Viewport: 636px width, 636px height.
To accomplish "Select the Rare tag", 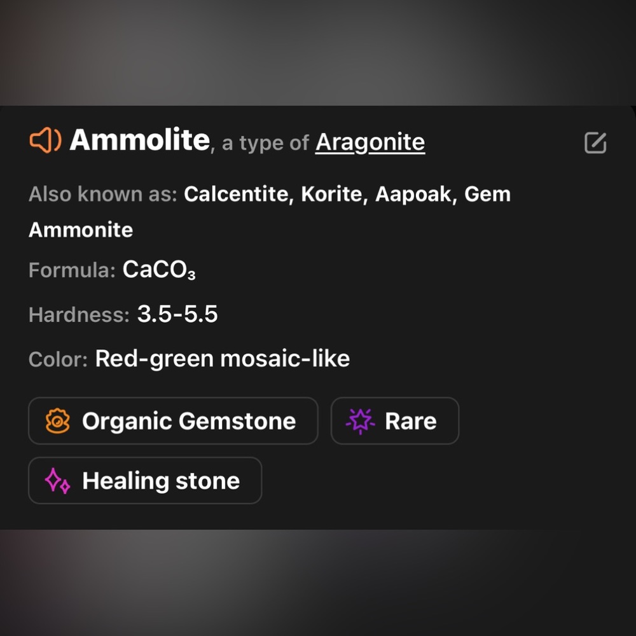I will click(395, 421).
